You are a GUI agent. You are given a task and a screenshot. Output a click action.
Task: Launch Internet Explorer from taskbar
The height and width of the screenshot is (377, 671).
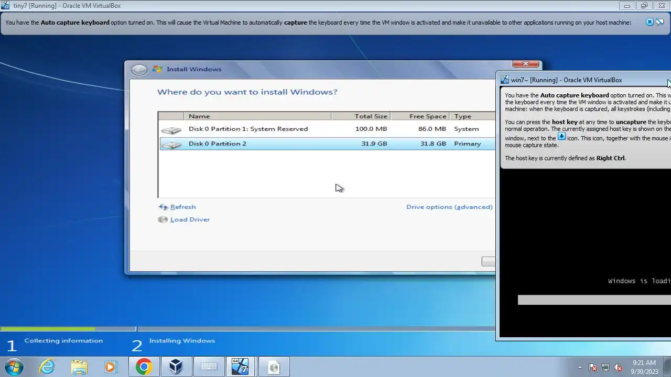click(47, 367)
